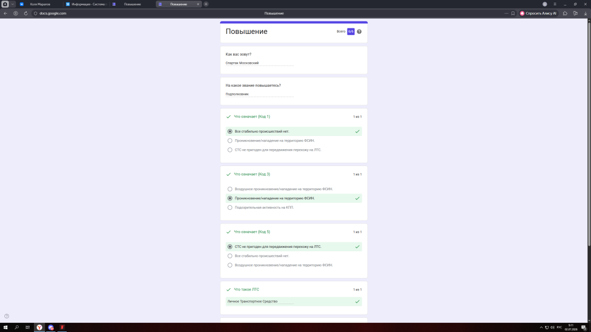The width and height of the screenshot is (591, 332).
Task: Click the question Что означает (Код 3)
Action: [x=252, y=174]
